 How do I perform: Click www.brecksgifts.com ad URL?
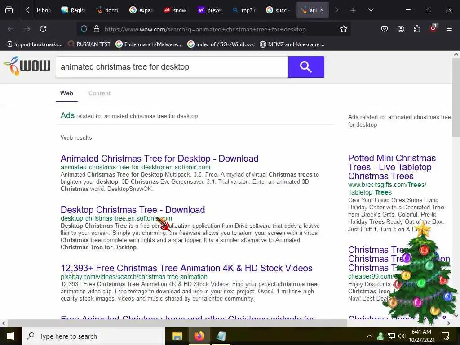click(387, 188)
